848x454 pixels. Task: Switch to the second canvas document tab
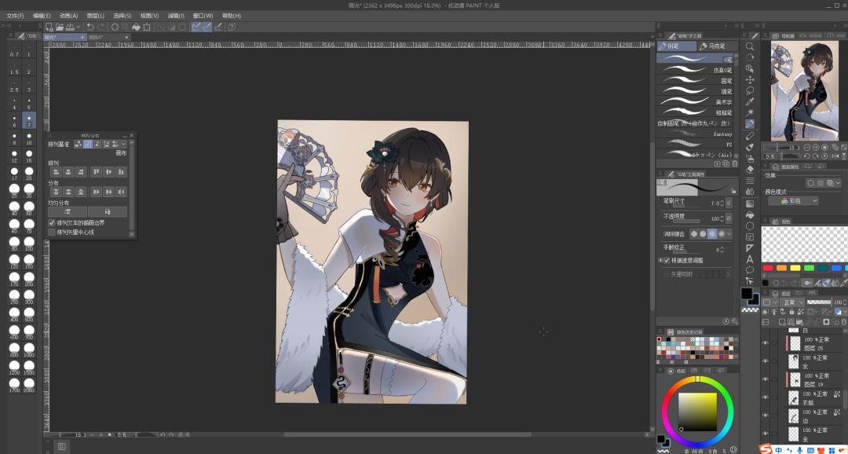(x=108, y=37)
